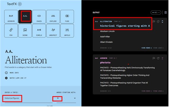169x107 pixels.
Task: Open the Simile A=B tool tile
Action: [39, 31]
